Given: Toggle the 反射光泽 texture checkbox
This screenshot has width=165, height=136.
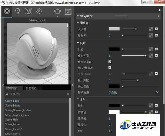Looking at the screenshot, I should [x=156, y=55].
